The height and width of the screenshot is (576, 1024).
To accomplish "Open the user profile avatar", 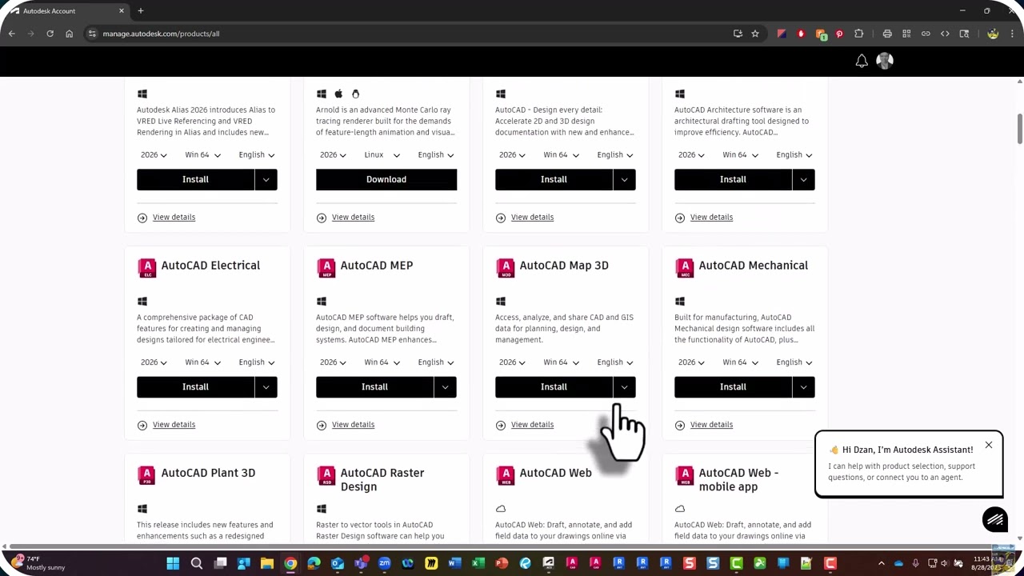I will pos(885,61).
